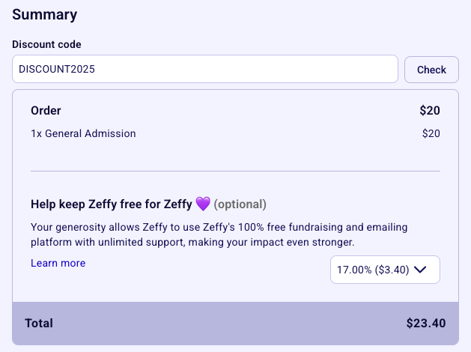Click the $23.40 total amount

coord(426,324)
